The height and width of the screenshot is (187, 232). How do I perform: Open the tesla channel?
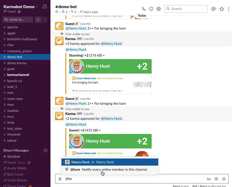pos(25,123)
